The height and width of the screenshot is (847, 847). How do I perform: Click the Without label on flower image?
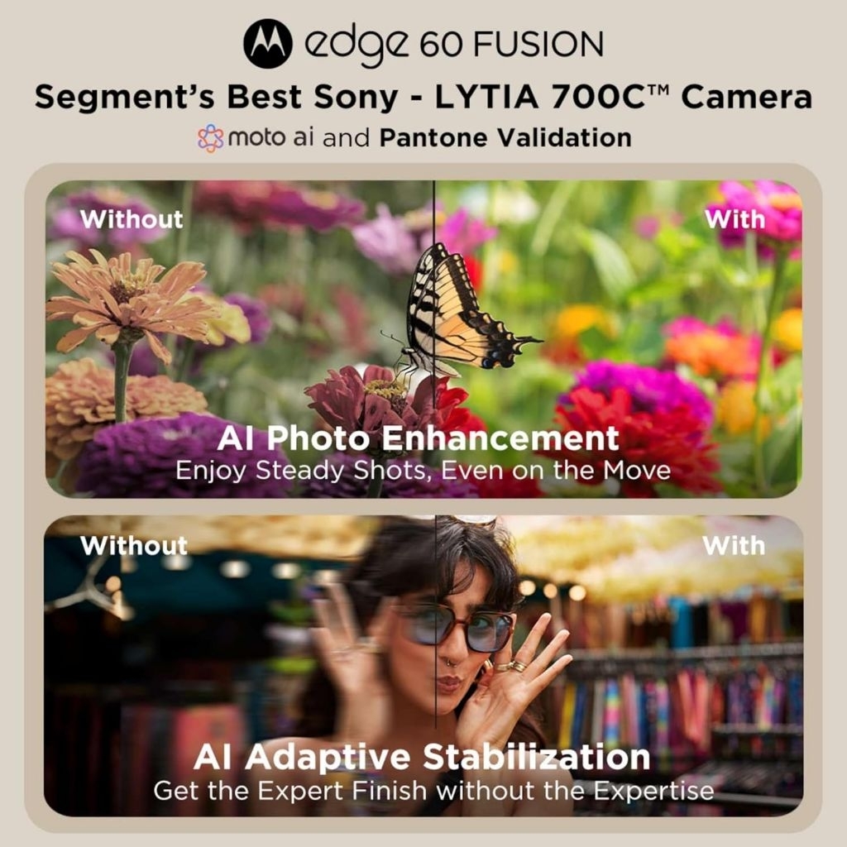coord(132,219)
